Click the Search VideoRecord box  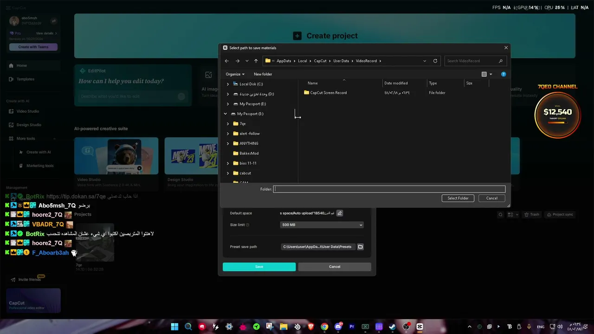tap(475, 61)
